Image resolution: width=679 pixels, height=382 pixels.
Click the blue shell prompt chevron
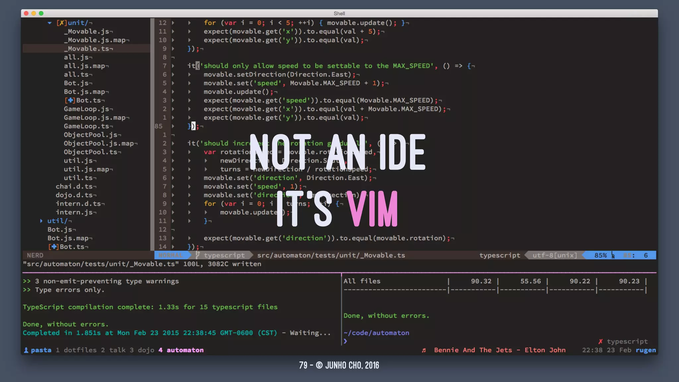tap(345, 341)
